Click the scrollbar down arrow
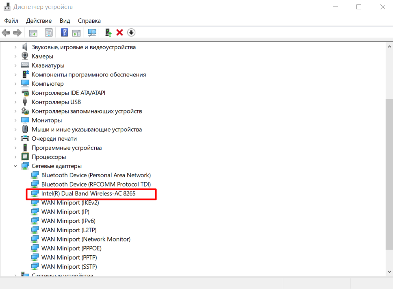 coord(389,272)
